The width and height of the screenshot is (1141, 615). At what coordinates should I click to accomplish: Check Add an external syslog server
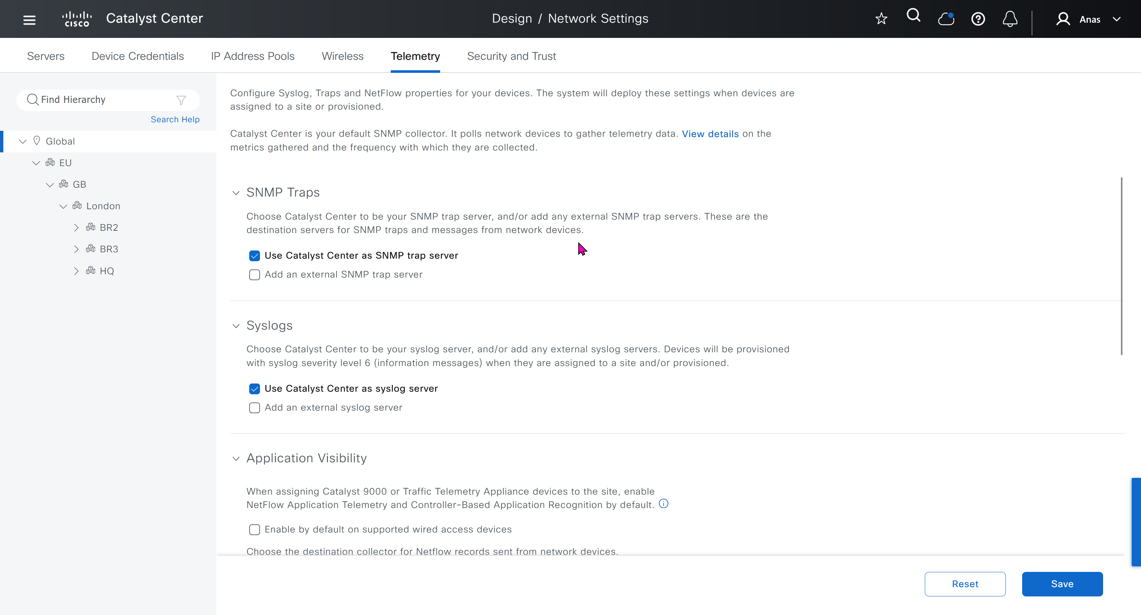pyautogui.click(x=254, y=408)
